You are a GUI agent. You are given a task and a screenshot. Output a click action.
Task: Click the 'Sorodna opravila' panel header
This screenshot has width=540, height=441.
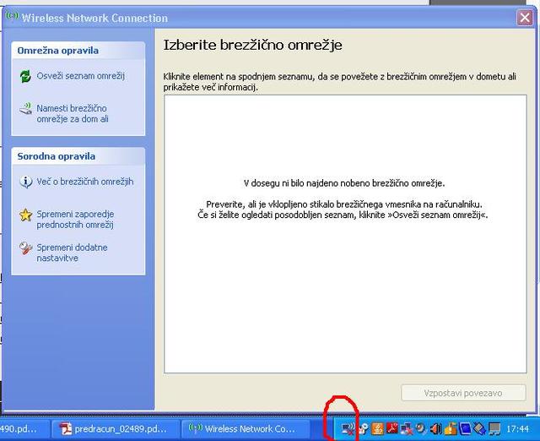tap(78, 156)
